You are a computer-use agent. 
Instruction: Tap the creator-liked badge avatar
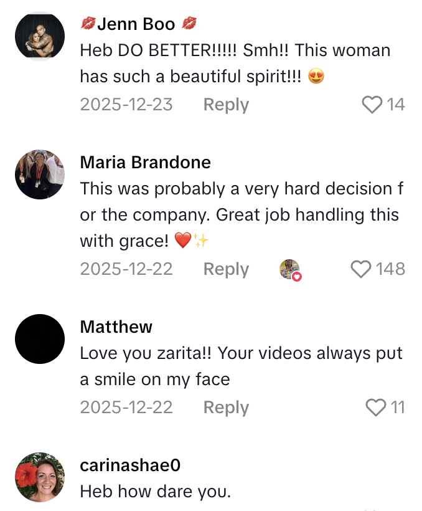point(289,269)
